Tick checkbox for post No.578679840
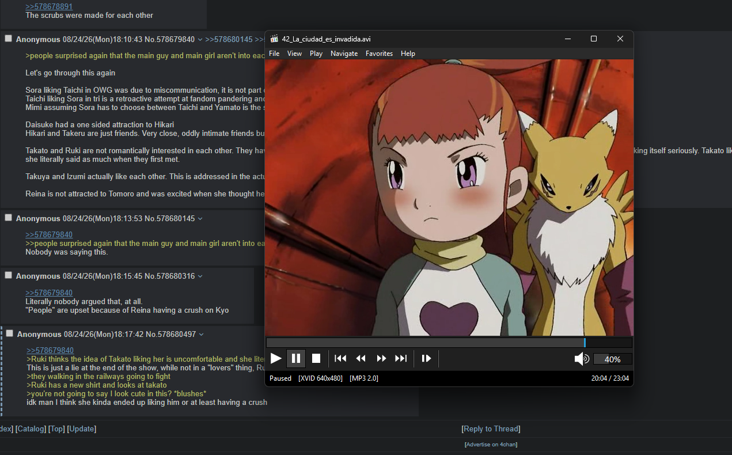Viewport: 732px width, 455px height. 8,39
